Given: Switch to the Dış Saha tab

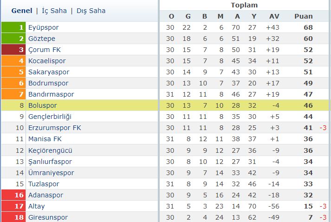Looking at the screenshot, I should click(x=91, y=11).
